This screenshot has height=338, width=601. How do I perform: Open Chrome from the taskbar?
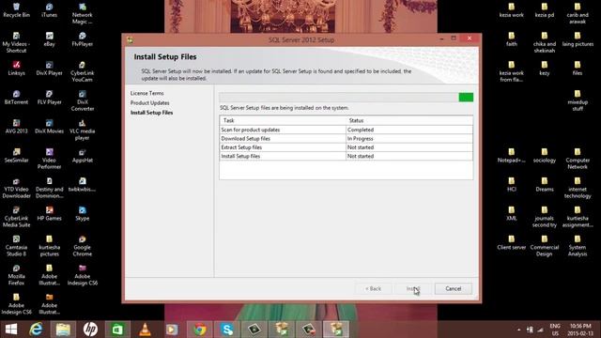[x=199, y=330]
